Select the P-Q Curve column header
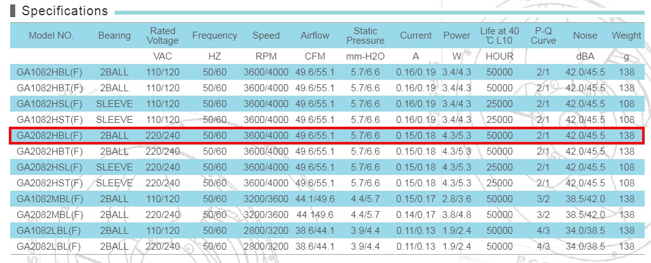The image size is (651, 263). pyautogui.click(x=544, y=35)
